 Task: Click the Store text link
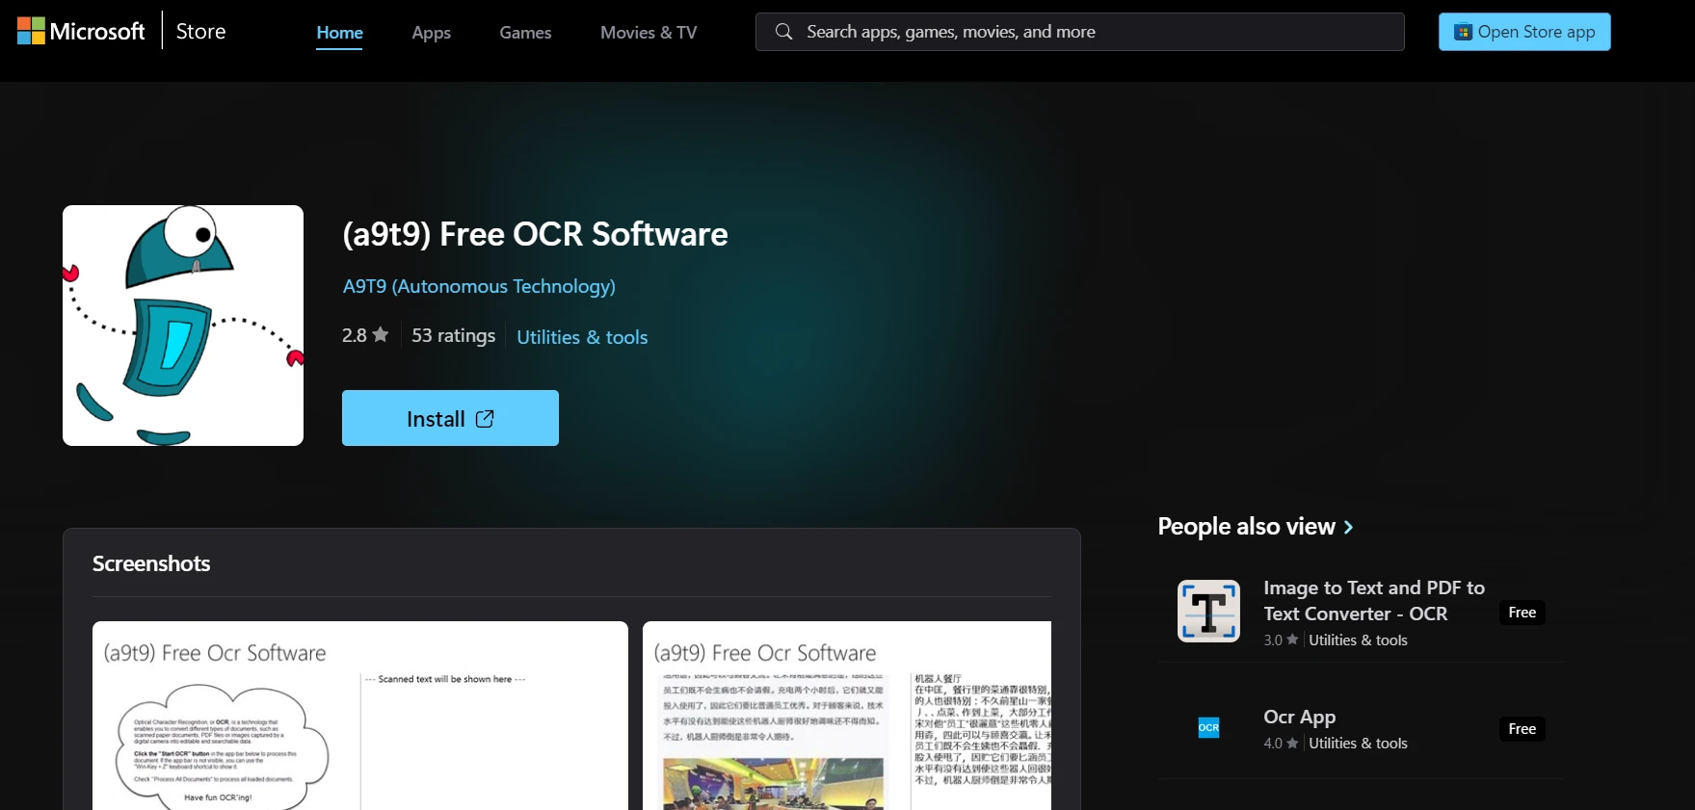pyautogui.click(x=200, y=32)
